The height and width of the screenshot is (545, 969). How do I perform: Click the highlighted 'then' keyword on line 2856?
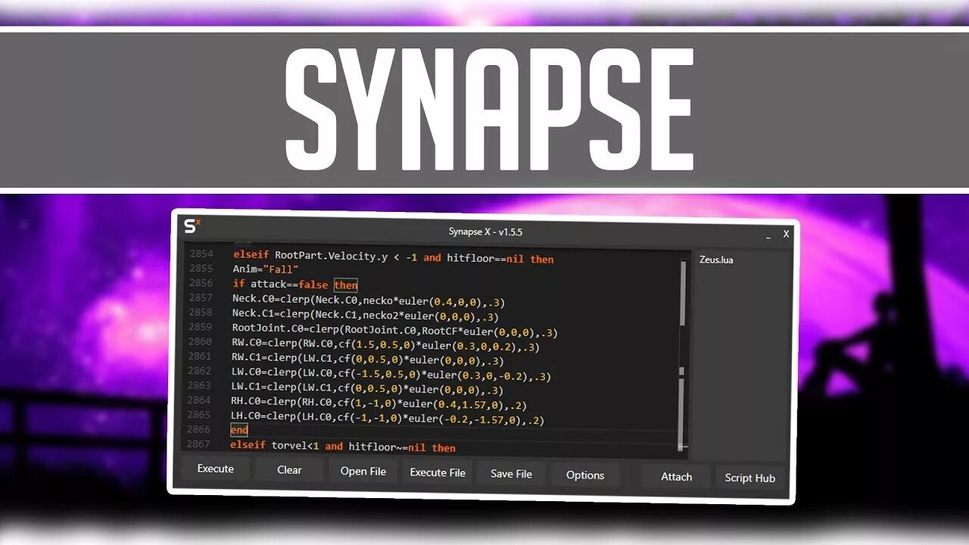click(x=346, y=285)
